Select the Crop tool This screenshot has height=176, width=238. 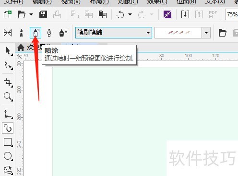(x=8, y=83)
